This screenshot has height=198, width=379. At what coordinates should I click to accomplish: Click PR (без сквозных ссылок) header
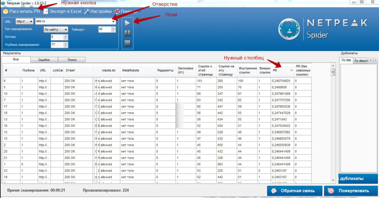pyautogui.click(x=303, y=71)
